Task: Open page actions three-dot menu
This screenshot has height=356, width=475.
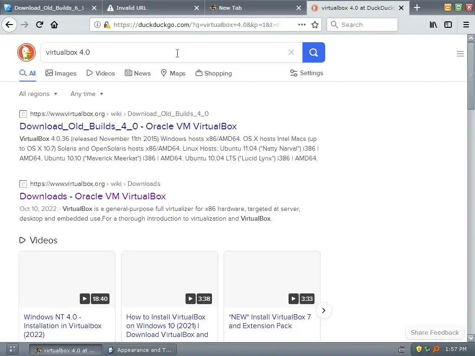Action: click(302, 25)
